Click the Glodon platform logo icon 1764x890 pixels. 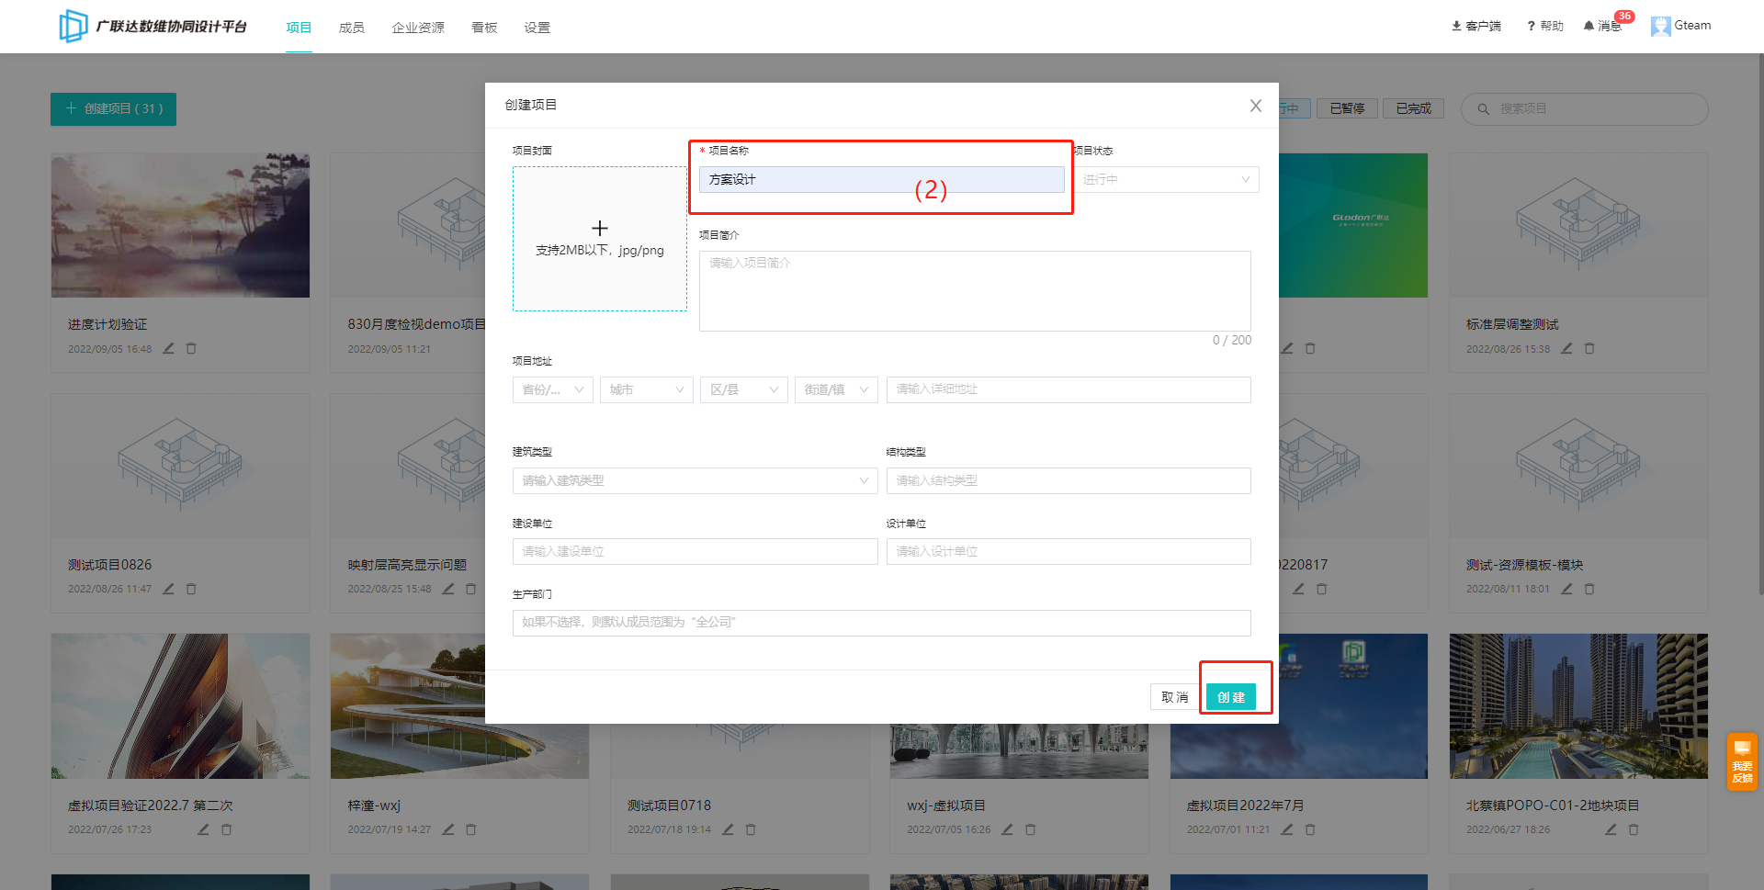[x=73, y=26]
